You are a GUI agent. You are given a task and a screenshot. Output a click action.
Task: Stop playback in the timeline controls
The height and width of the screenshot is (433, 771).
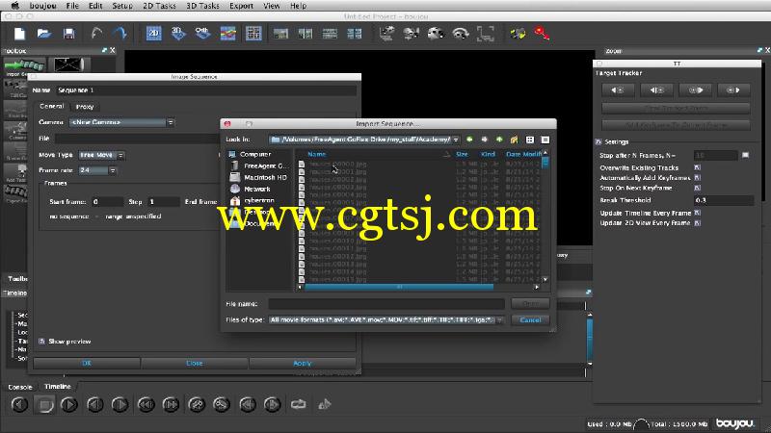point(44,404)
